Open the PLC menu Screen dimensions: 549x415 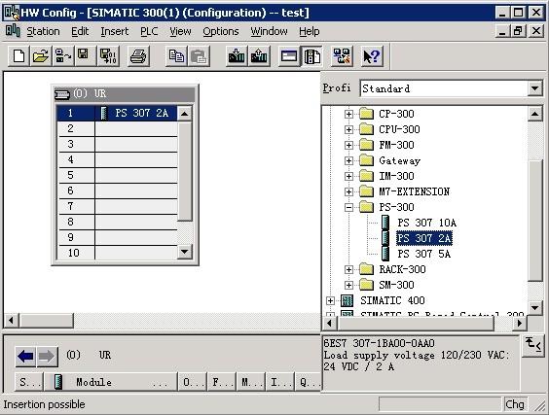pyautogui.click(x=149, y=31)
